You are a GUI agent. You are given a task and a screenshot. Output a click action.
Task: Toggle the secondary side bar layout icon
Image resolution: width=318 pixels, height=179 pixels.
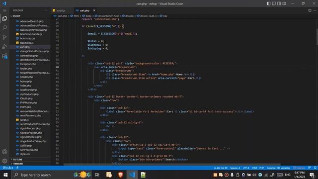click(279, 3)
